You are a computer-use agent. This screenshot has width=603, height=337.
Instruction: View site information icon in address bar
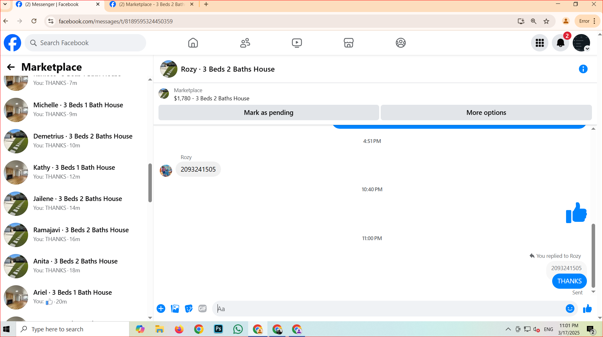coord(51,21)
